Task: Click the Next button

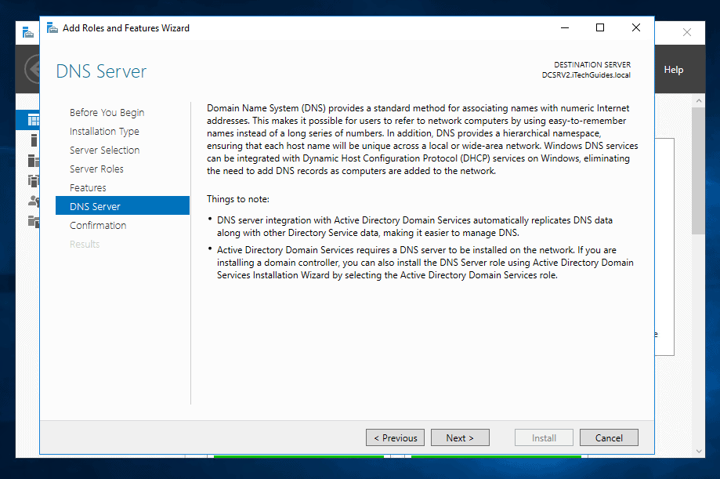Action: (460, 437)
